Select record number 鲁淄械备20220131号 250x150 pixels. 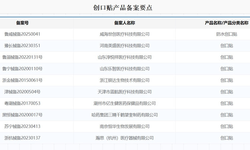click(22, 57)
